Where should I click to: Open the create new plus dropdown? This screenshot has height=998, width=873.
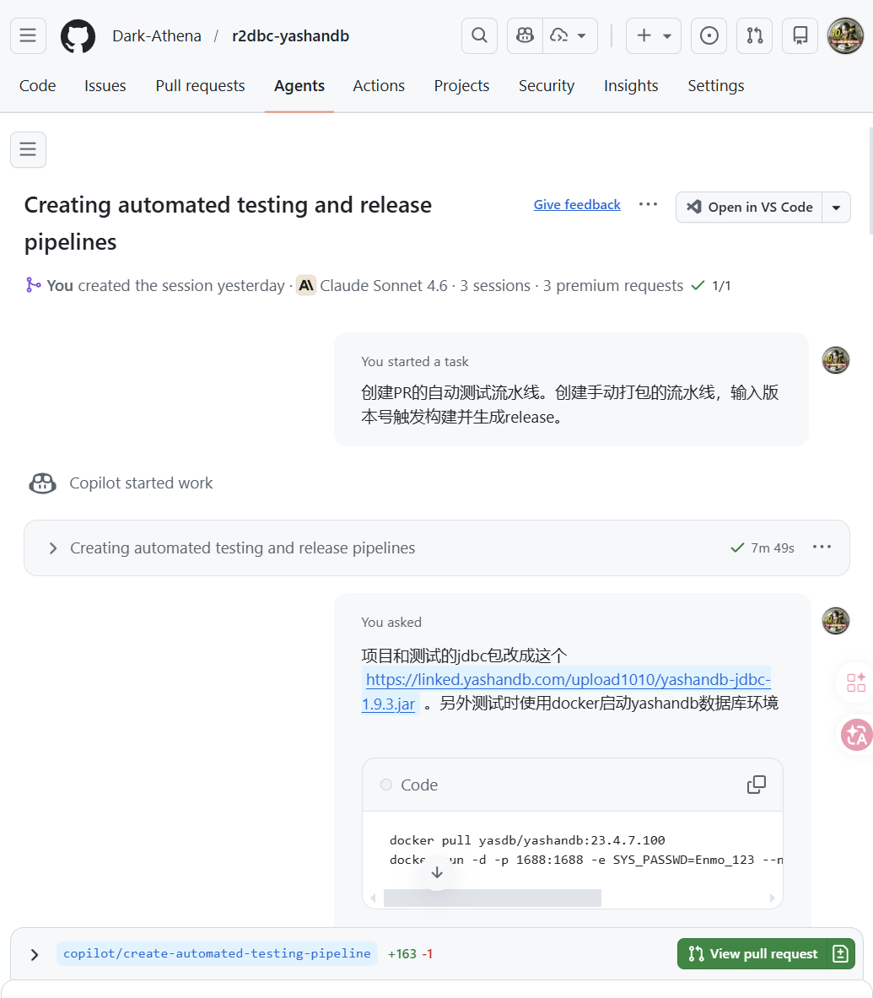coord(653,35)
